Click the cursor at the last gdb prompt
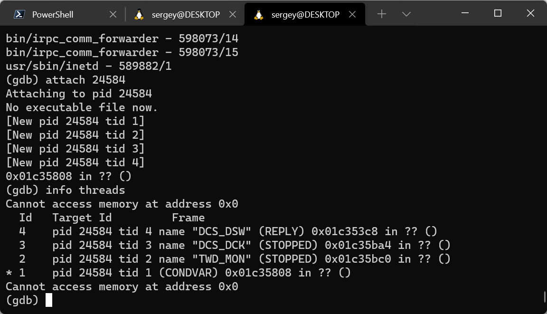Viewport: 547px width, 314px height. pos(49,300)
